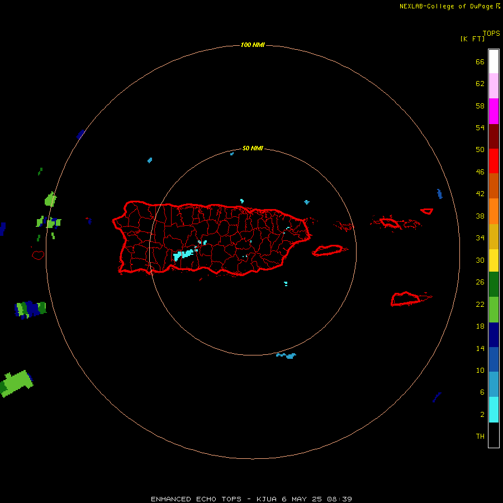Click the "2" scale label
Image resolution: width=503 pixels, height=503 pixels.
coord(482,415)
